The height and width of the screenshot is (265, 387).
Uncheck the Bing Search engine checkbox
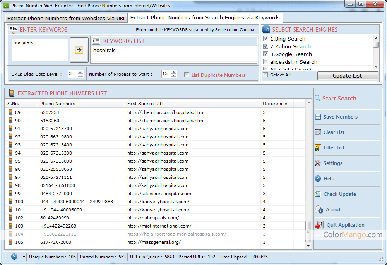tap(265, 39)
